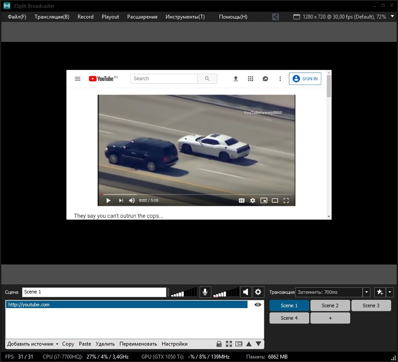Screen dimensions: 398x362
Task: Switch to Scene 1 button
Action: (289, 305)
